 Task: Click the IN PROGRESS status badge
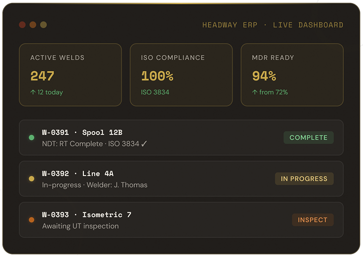click(304, 178)
